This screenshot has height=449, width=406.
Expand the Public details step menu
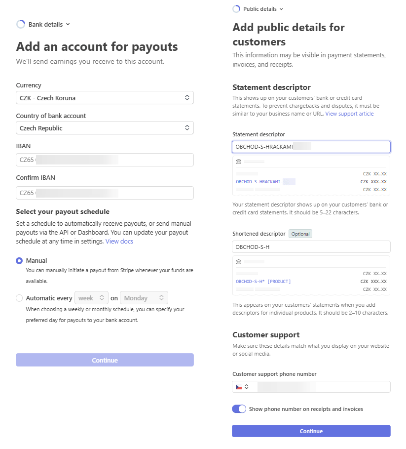point(281,9)
